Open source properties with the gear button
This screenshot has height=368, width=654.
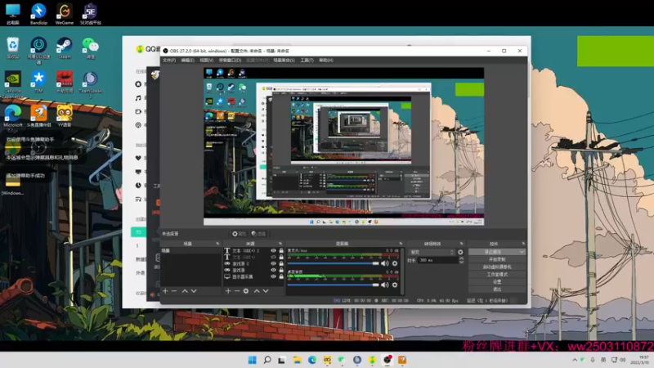239,234
